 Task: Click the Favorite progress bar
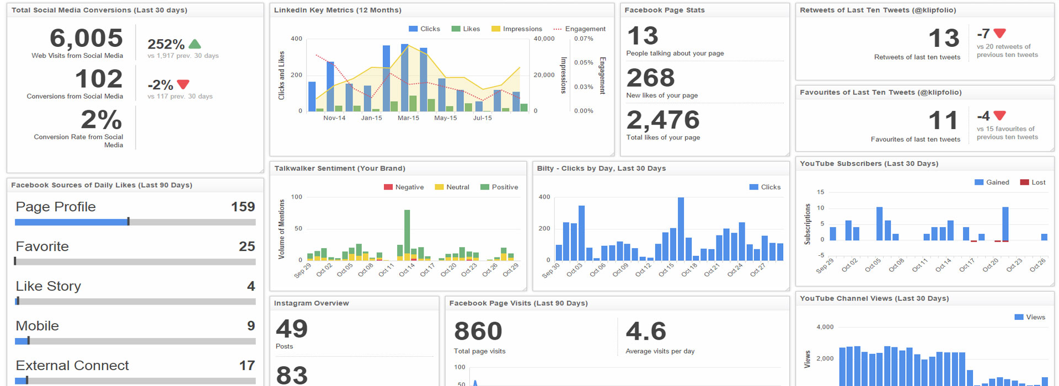click(x=135, y=262)
